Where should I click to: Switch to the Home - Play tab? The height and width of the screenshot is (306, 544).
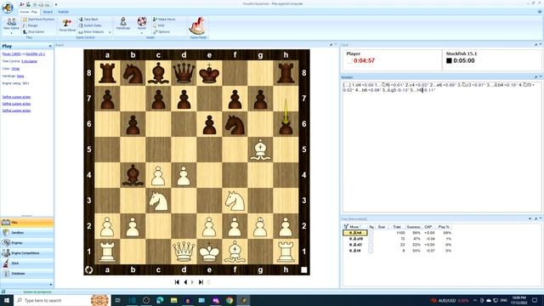pyautogui.click(x=28, y=12)
